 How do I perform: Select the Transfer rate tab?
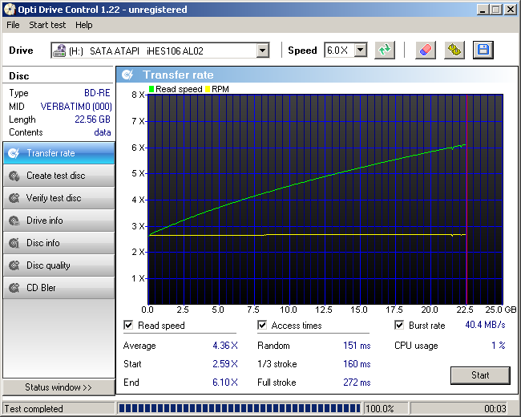[x=59, y=153]
